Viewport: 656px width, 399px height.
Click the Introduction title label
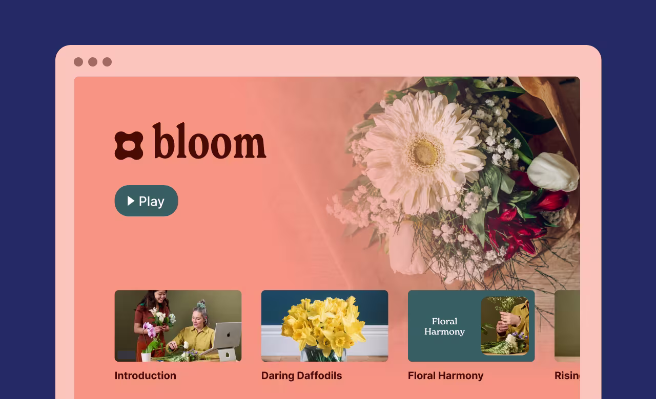146,375
